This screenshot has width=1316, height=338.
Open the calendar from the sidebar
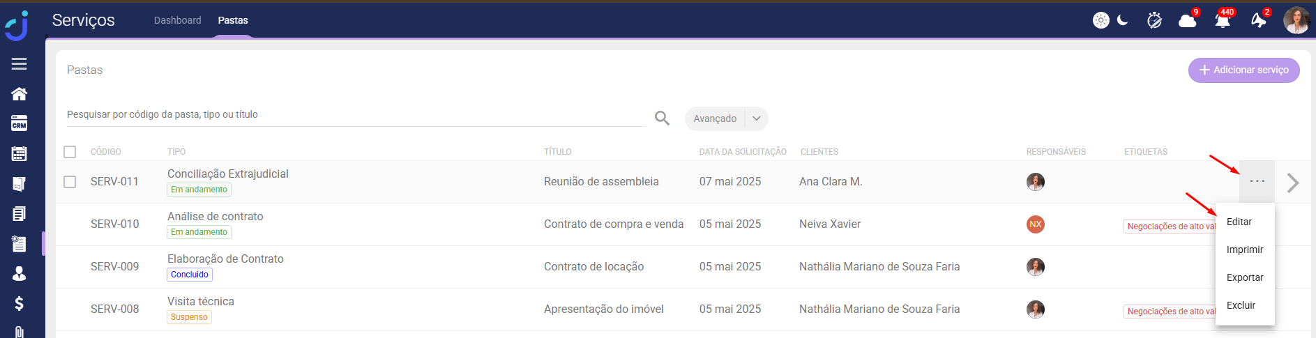coord(19,154)
